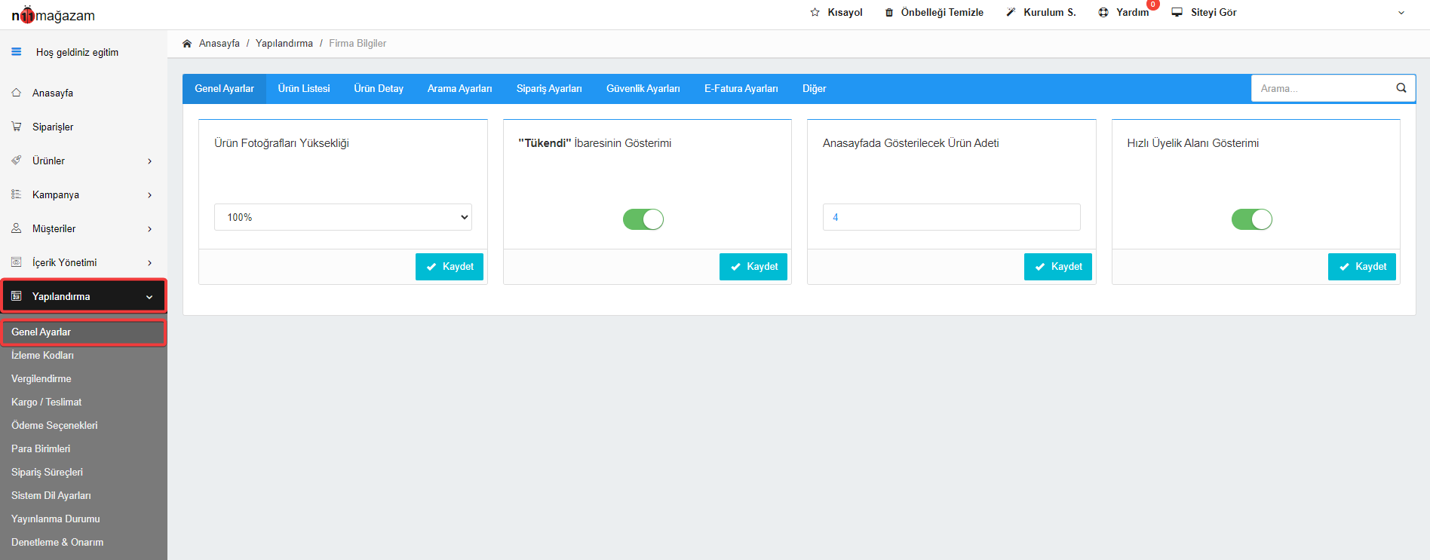Expand the İçerik Yönetimi submenu chevron
The height and width of the screenshot is (560, 1430).
tap(149, 263)
